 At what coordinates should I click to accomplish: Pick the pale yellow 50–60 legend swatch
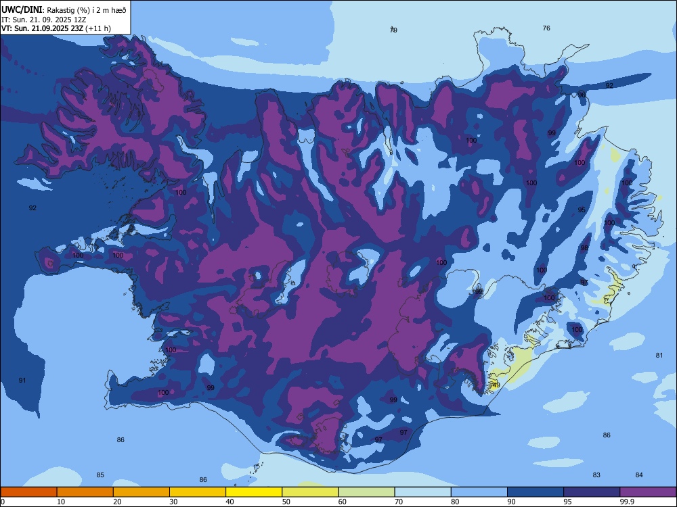(x=310, y=492)
